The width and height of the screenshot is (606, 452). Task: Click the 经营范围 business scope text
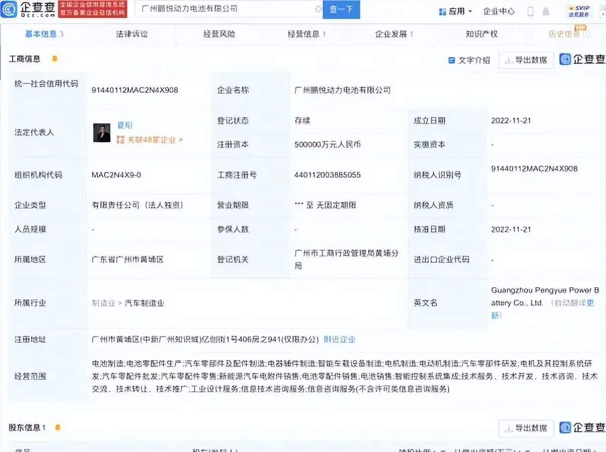345,376
